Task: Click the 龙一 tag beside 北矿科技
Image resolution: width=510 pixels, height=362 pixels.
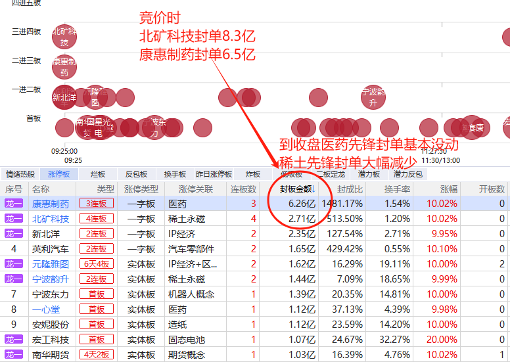Action: (x=14, y=218)
